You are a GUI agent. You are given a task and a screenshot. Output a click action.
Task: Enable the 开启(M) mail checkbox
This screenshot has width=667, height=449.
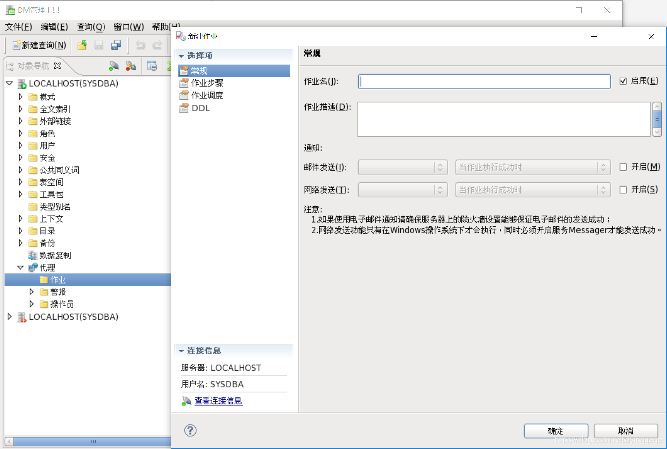click(623, 167)
